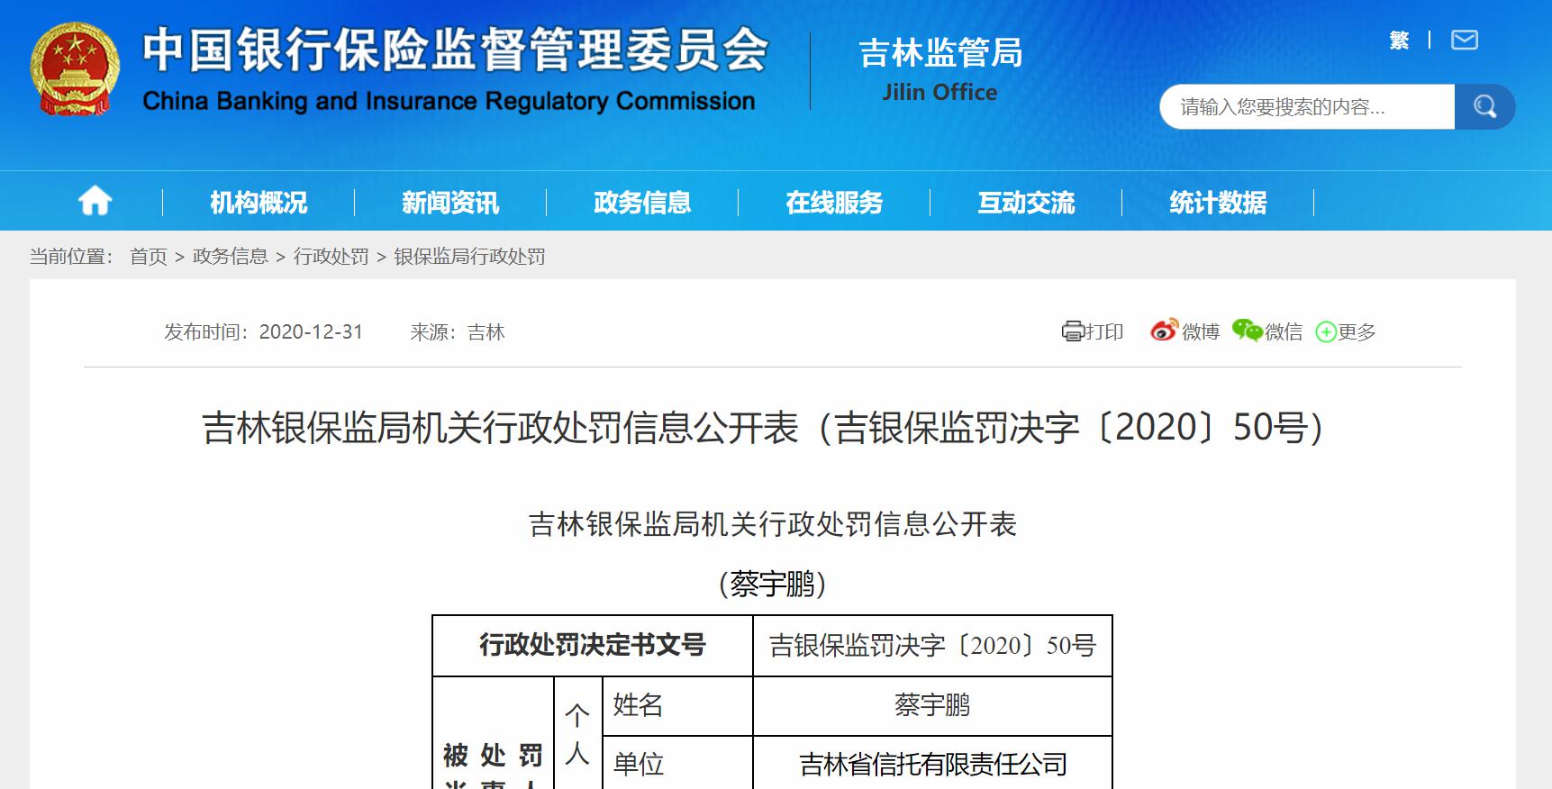1552x789 pixels.
Task: Open more sharing options plus icon
Action: click(1325, 332)
